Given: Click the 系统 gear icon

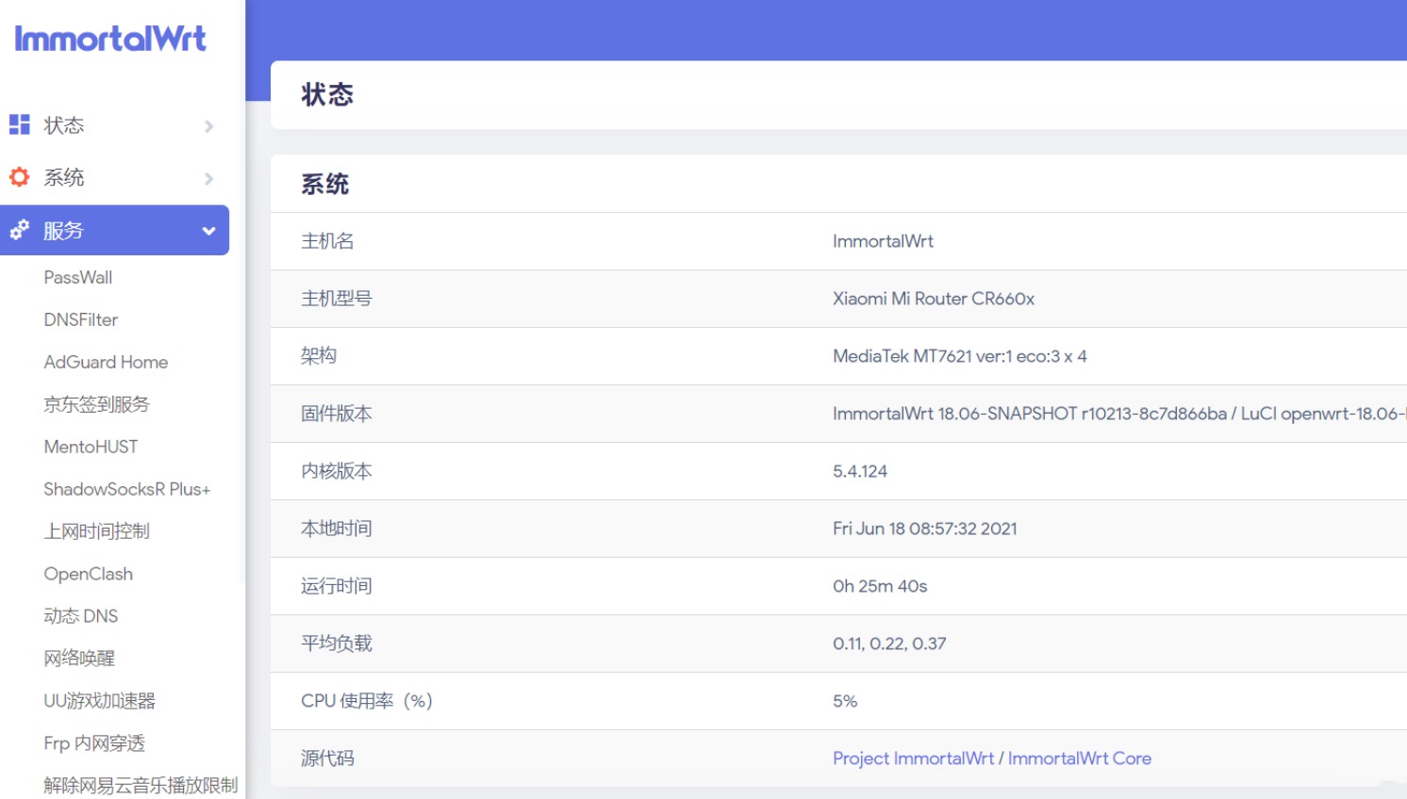Looking at the screenshot, I should (x=19, y=177).
